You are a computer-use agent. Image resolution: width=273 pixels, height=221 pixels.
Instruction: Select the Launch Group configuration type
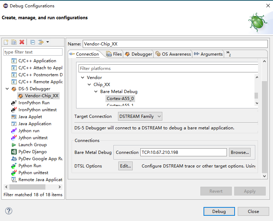click(32, 145)
